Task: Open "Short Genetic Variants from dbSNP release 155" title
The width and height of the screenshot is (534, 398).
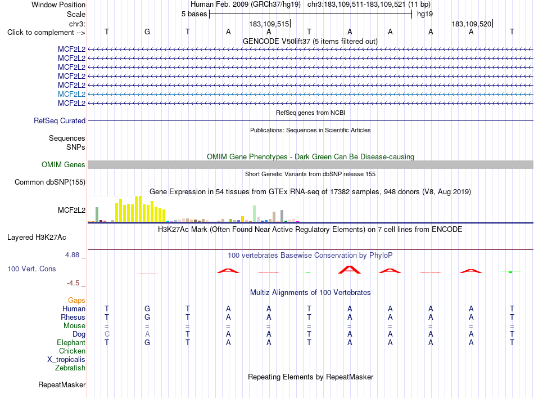Action: click(310, 174)
